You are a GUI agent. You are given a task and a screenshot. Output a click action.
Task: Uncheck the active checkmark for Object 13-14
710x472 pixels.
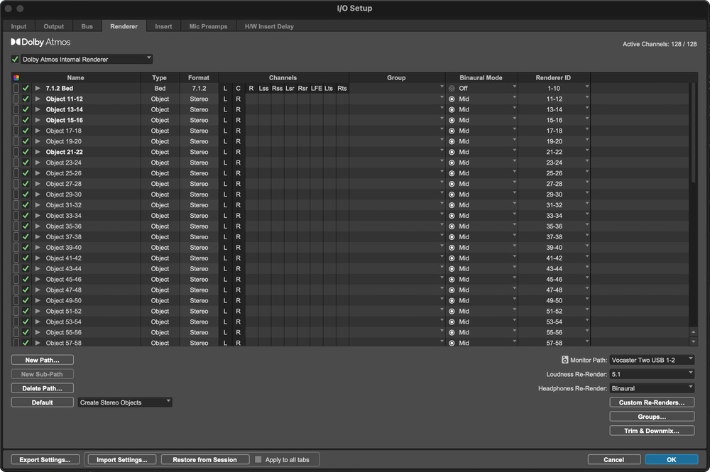tap(26, 110)
